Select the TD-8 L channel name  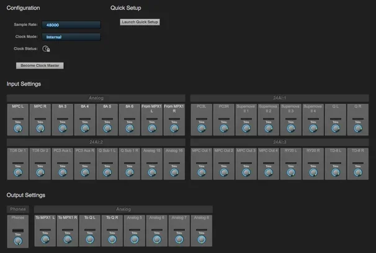click(335, 150)
